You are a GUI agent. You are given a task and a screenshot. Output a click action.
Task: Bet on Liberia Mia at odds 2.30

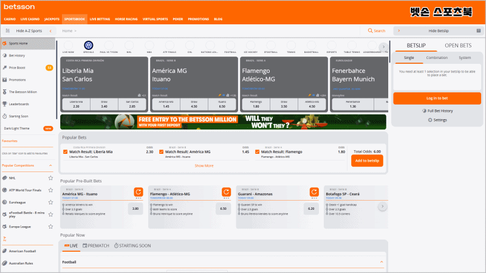77,104
